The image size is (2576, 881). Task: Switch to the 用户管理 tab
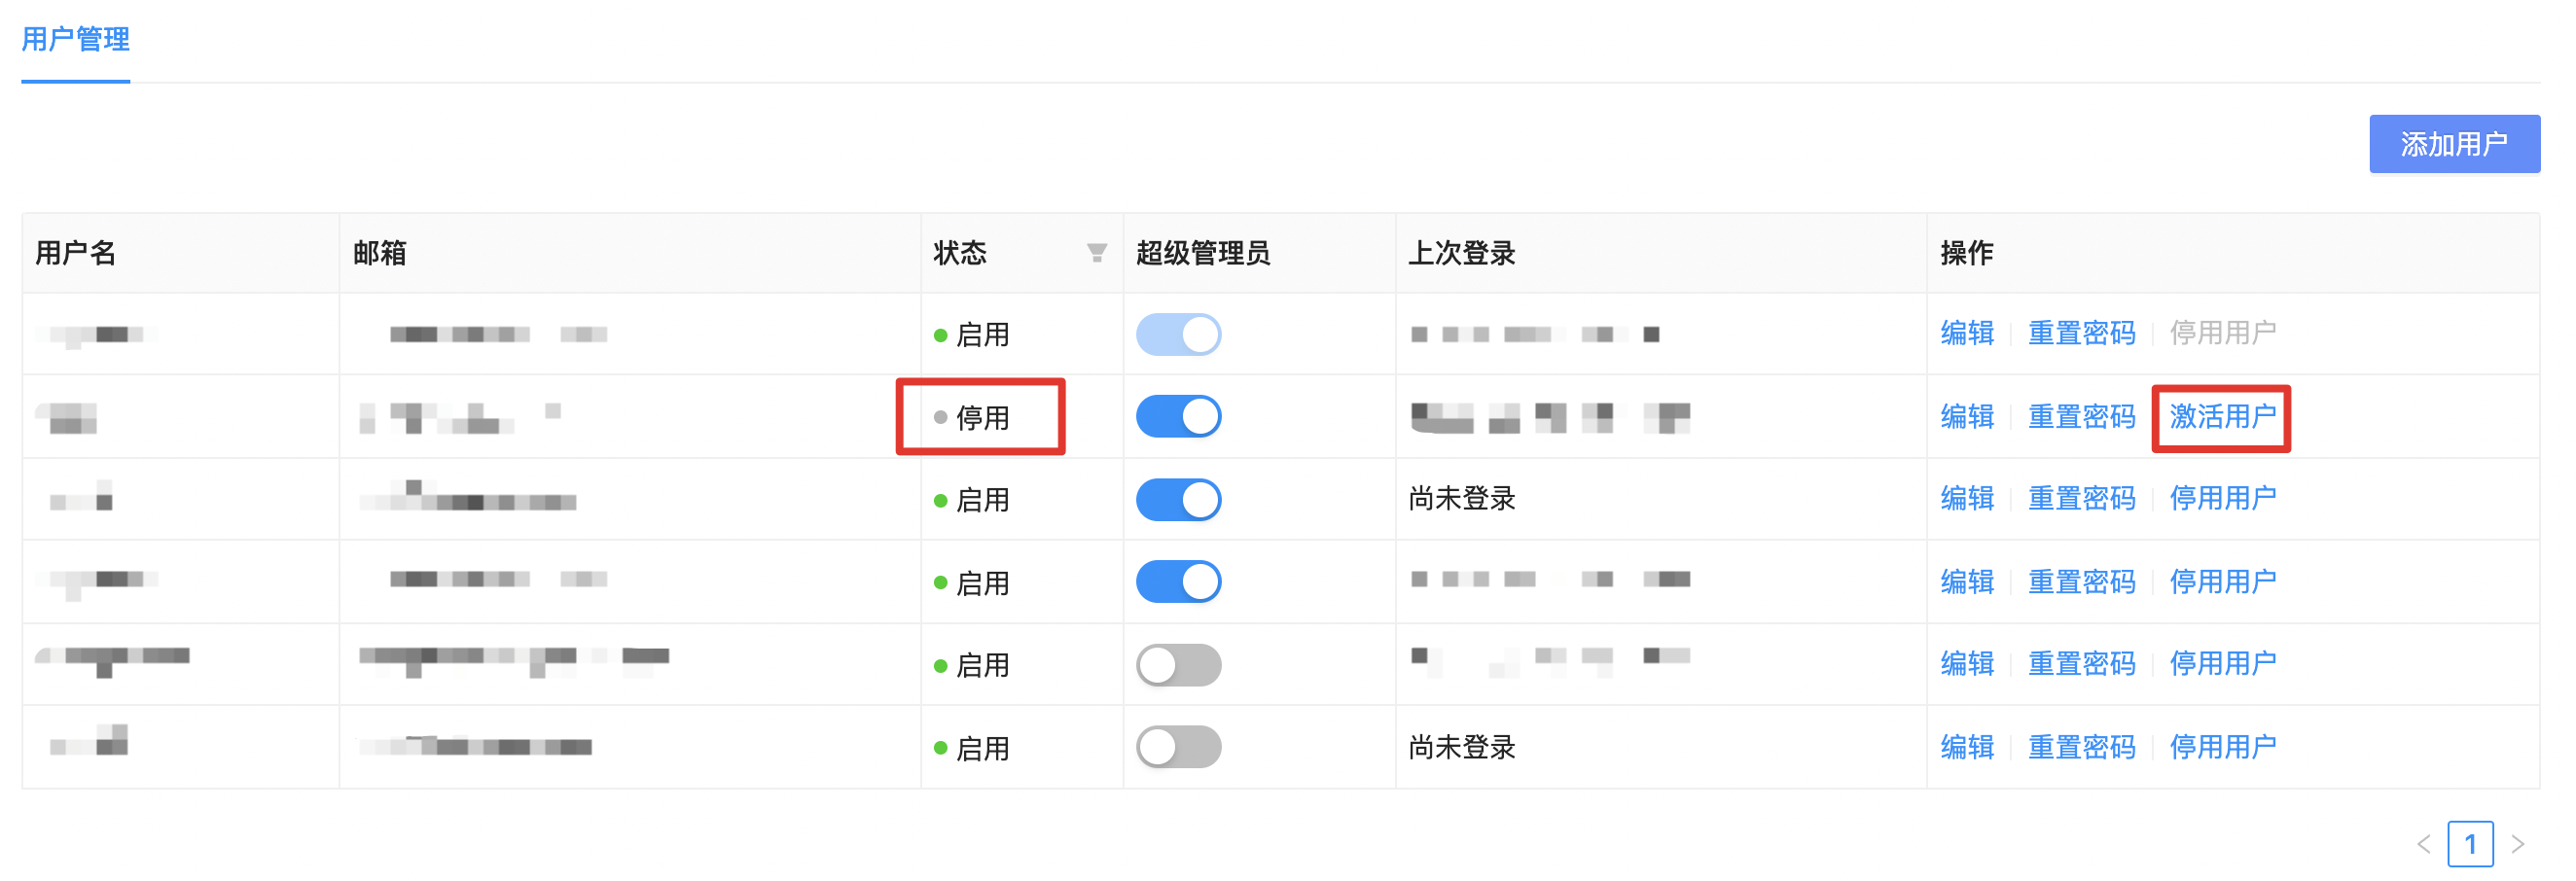click(x=74, y=41)
